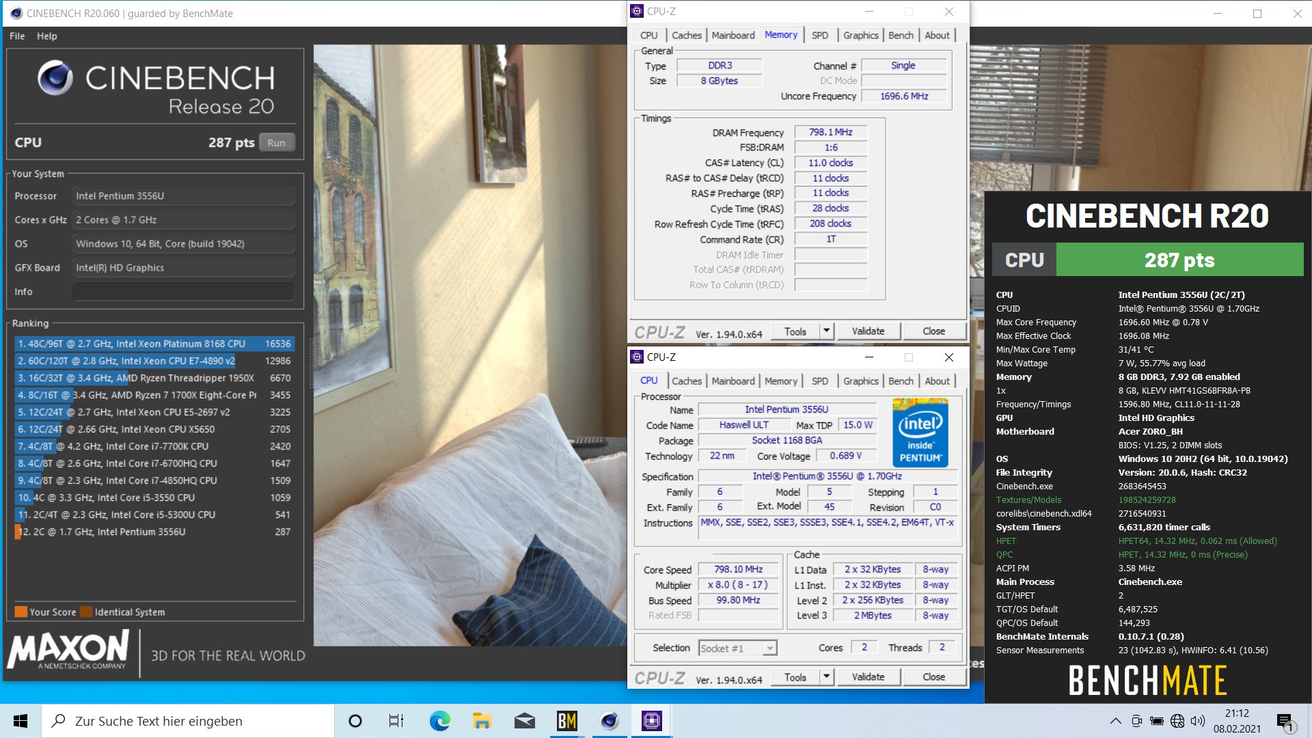Click the Cinebench logo icon in title bar
Image resolution: width=1312 pixels, height=738 pixels.
(x=16, y=13)
